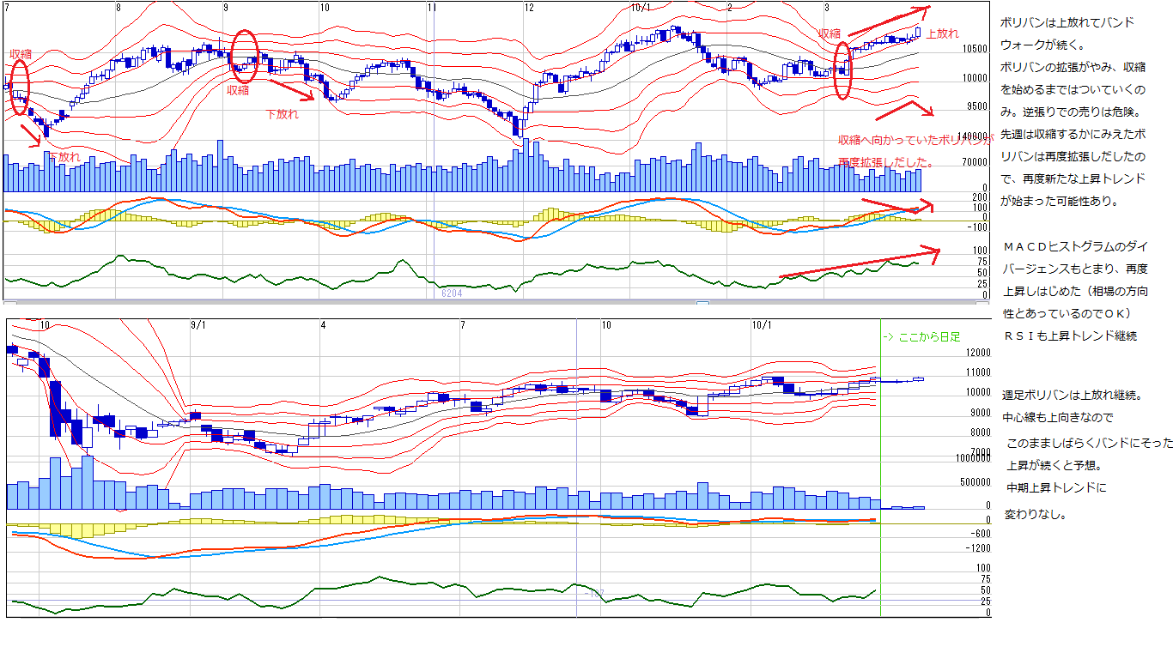Click the 10500 price axis label

click(x=975, y=50)
